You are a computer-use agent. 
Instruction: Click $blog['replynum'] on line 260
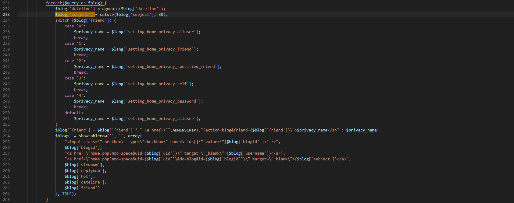[x=84, y=171]
